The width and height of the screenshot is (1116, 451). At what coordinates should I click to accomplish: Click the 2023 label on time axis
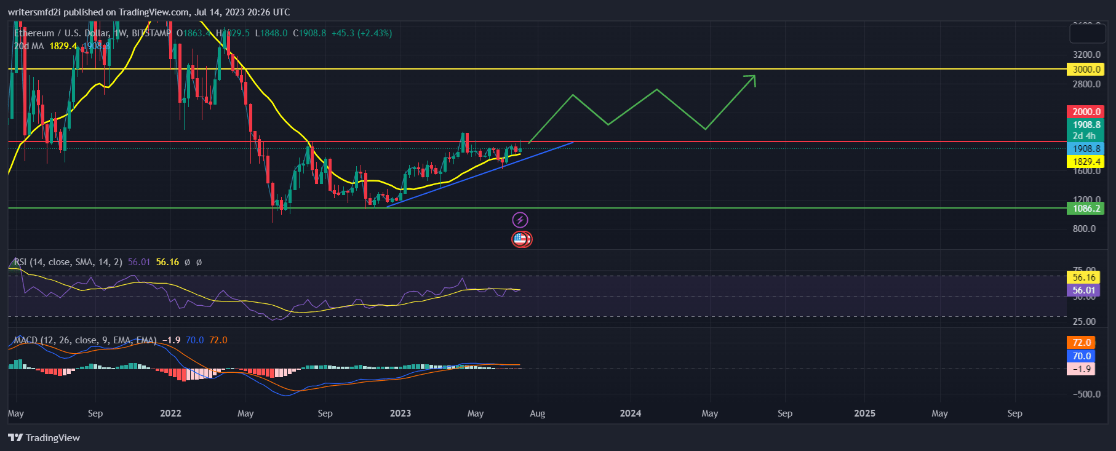401,413
